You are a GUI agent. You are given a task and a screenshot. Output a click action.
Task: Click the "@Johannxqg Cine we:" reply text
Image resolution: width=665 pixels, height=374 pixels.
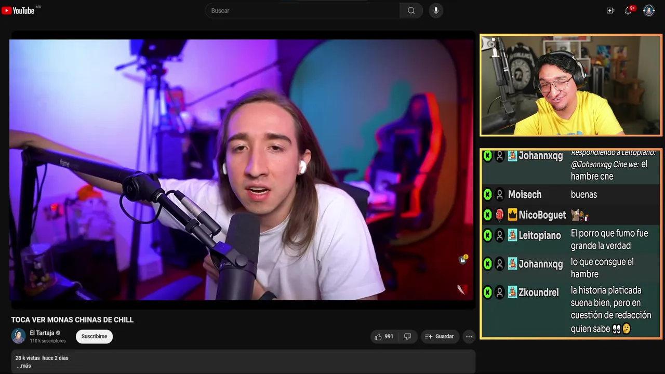(605, 164)
